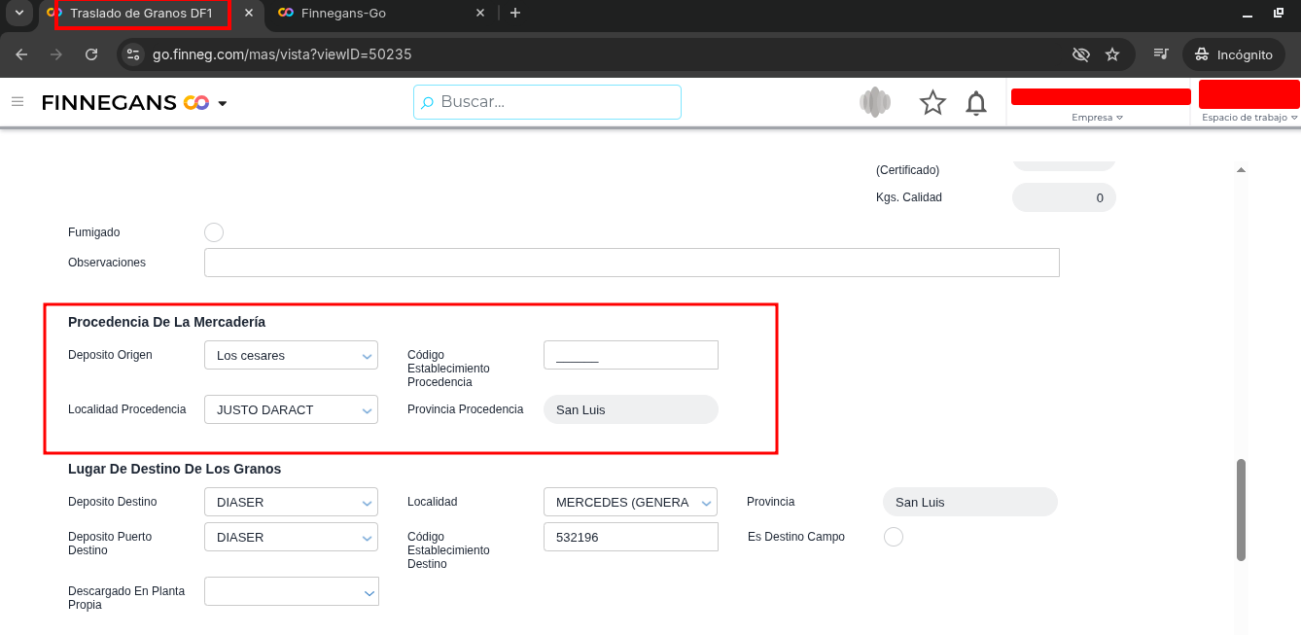Open Localidad dropdown MERCEDES (GENERA
The width and height of the screenshot is (1301, 635).
(x=630, y=503)
